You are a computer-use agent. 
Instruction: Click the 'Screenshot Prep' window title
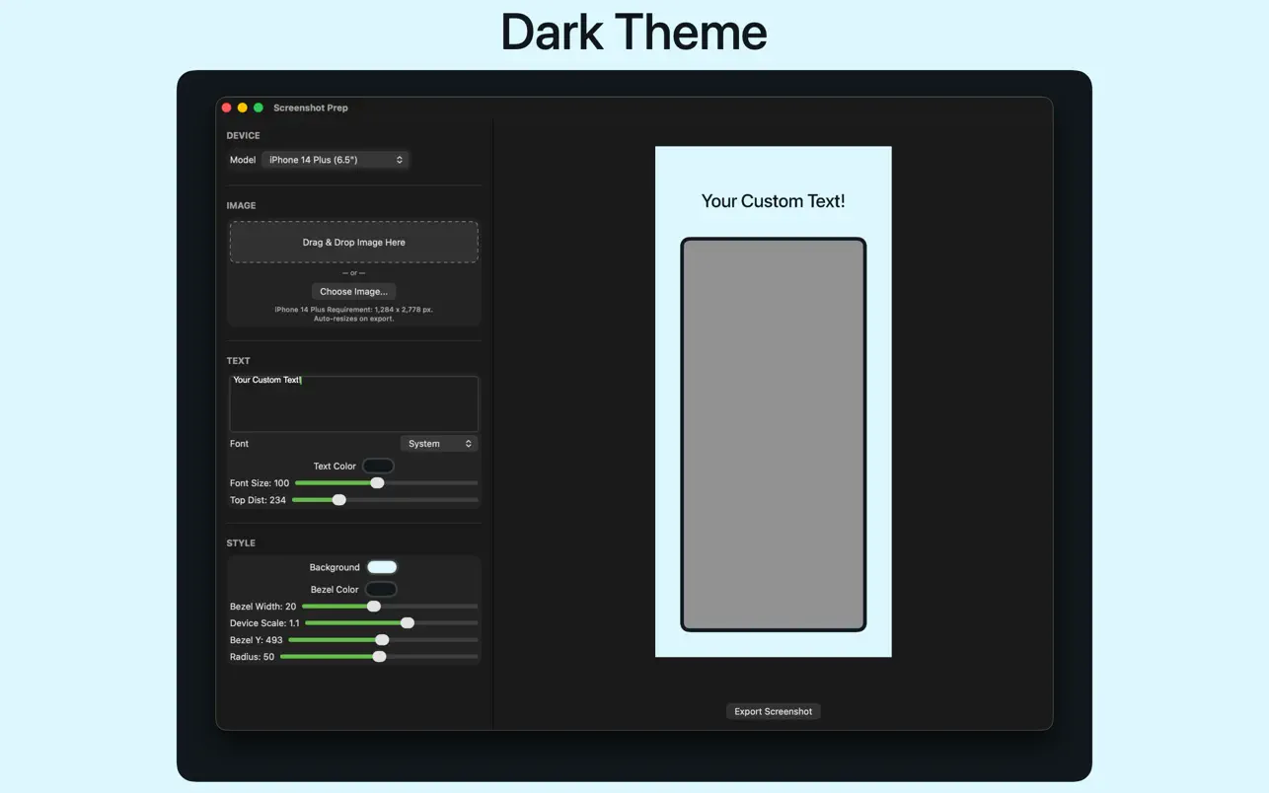pos(311,108)
